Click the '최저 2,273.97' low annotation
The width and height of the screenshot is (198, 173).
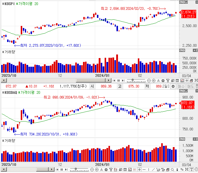[x=47, y=45]
